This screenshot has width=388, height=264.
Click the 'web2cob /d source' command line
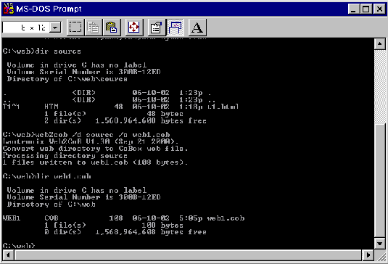pyautogui.click(x=86, y=135)
